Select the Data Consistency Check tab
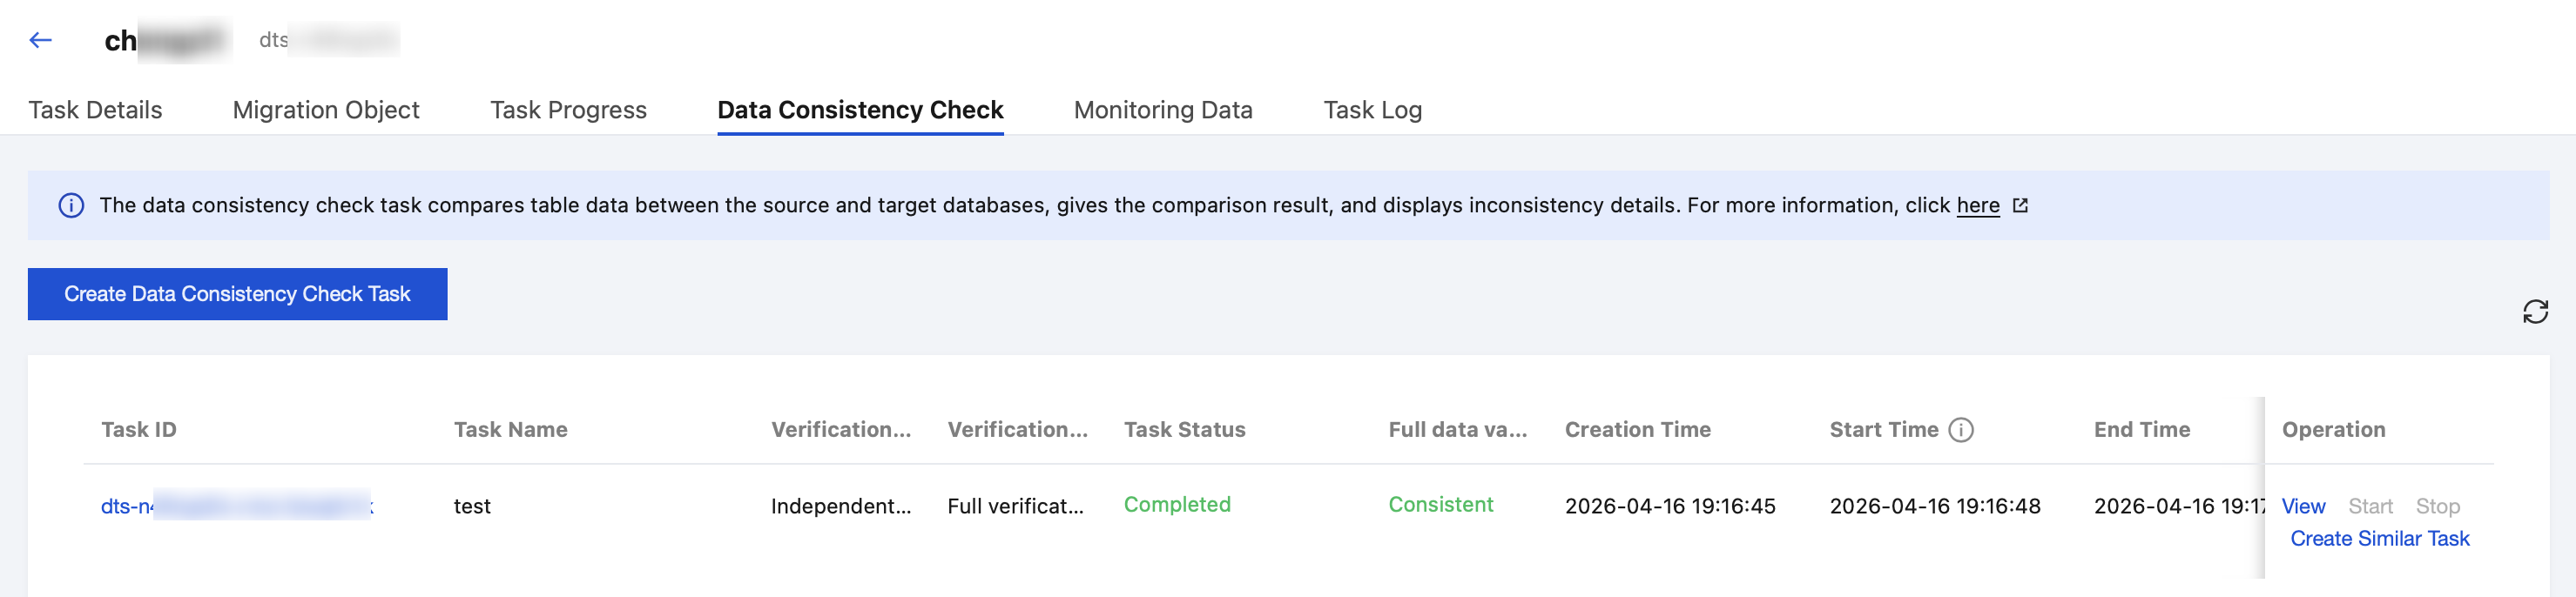 (x=860, y=110)
